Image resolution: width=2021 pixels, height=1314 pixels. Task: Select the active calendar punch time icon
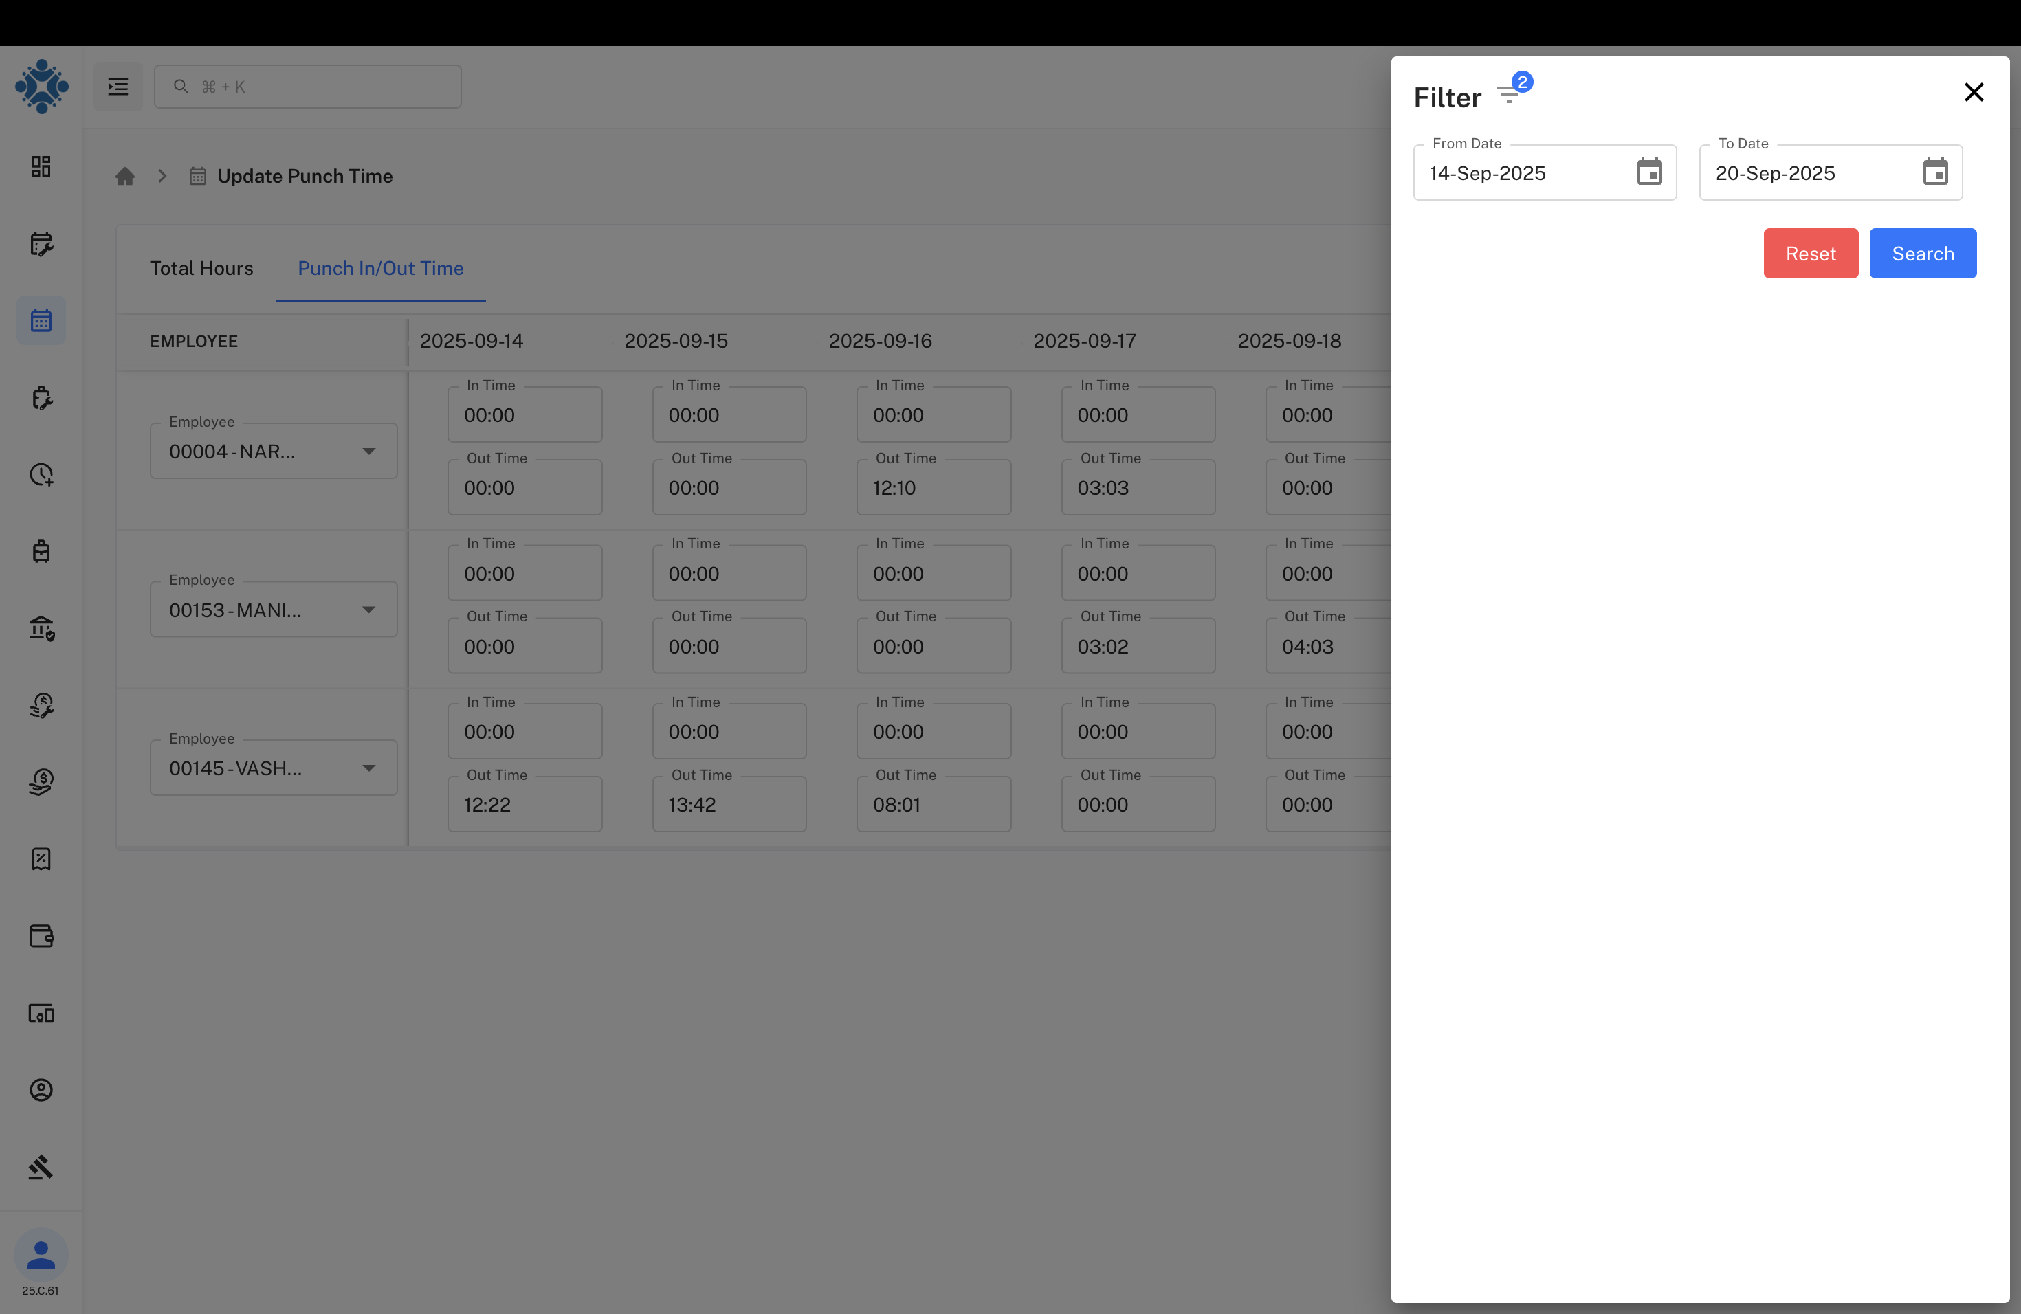[41, 320]
